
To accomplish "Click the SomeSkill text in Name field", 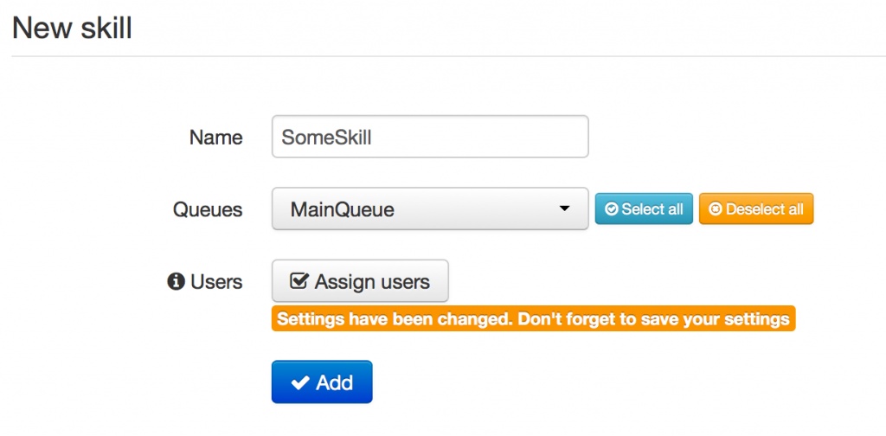I will (x=326, y=137).
